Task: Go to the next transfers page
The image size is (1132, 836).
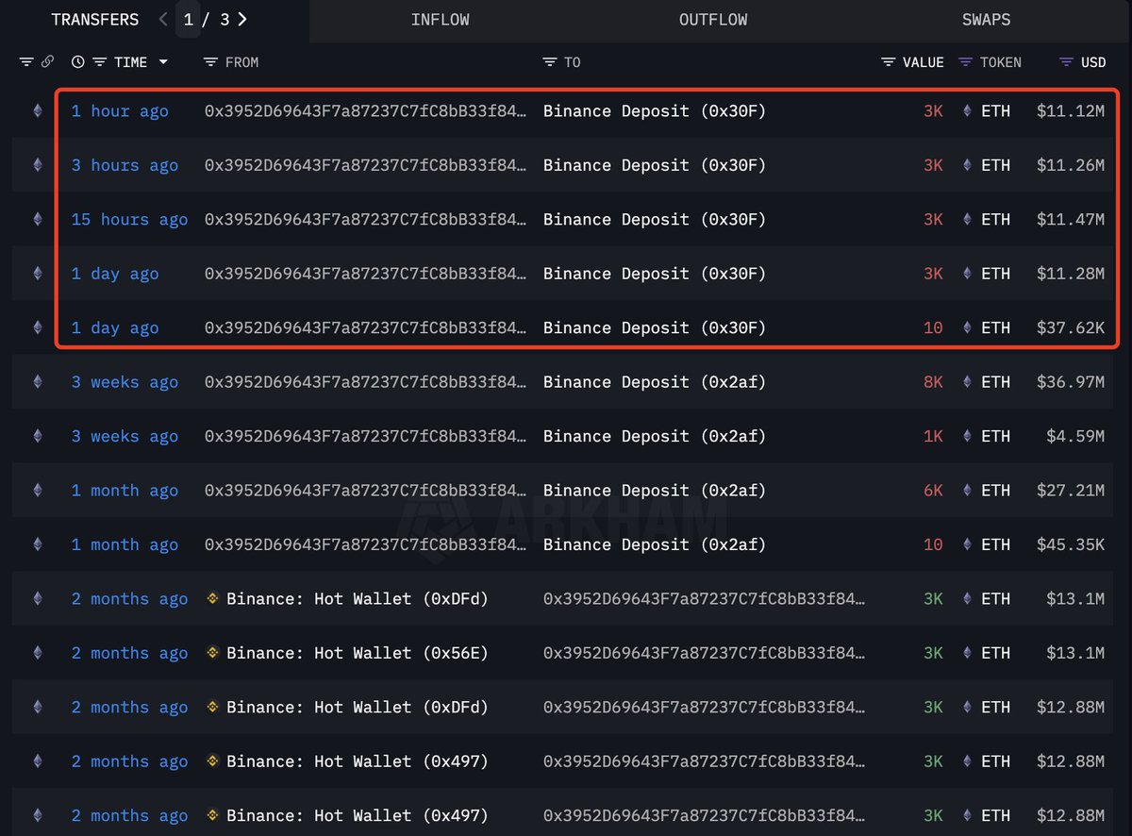Action: click(x=243, y=19)
